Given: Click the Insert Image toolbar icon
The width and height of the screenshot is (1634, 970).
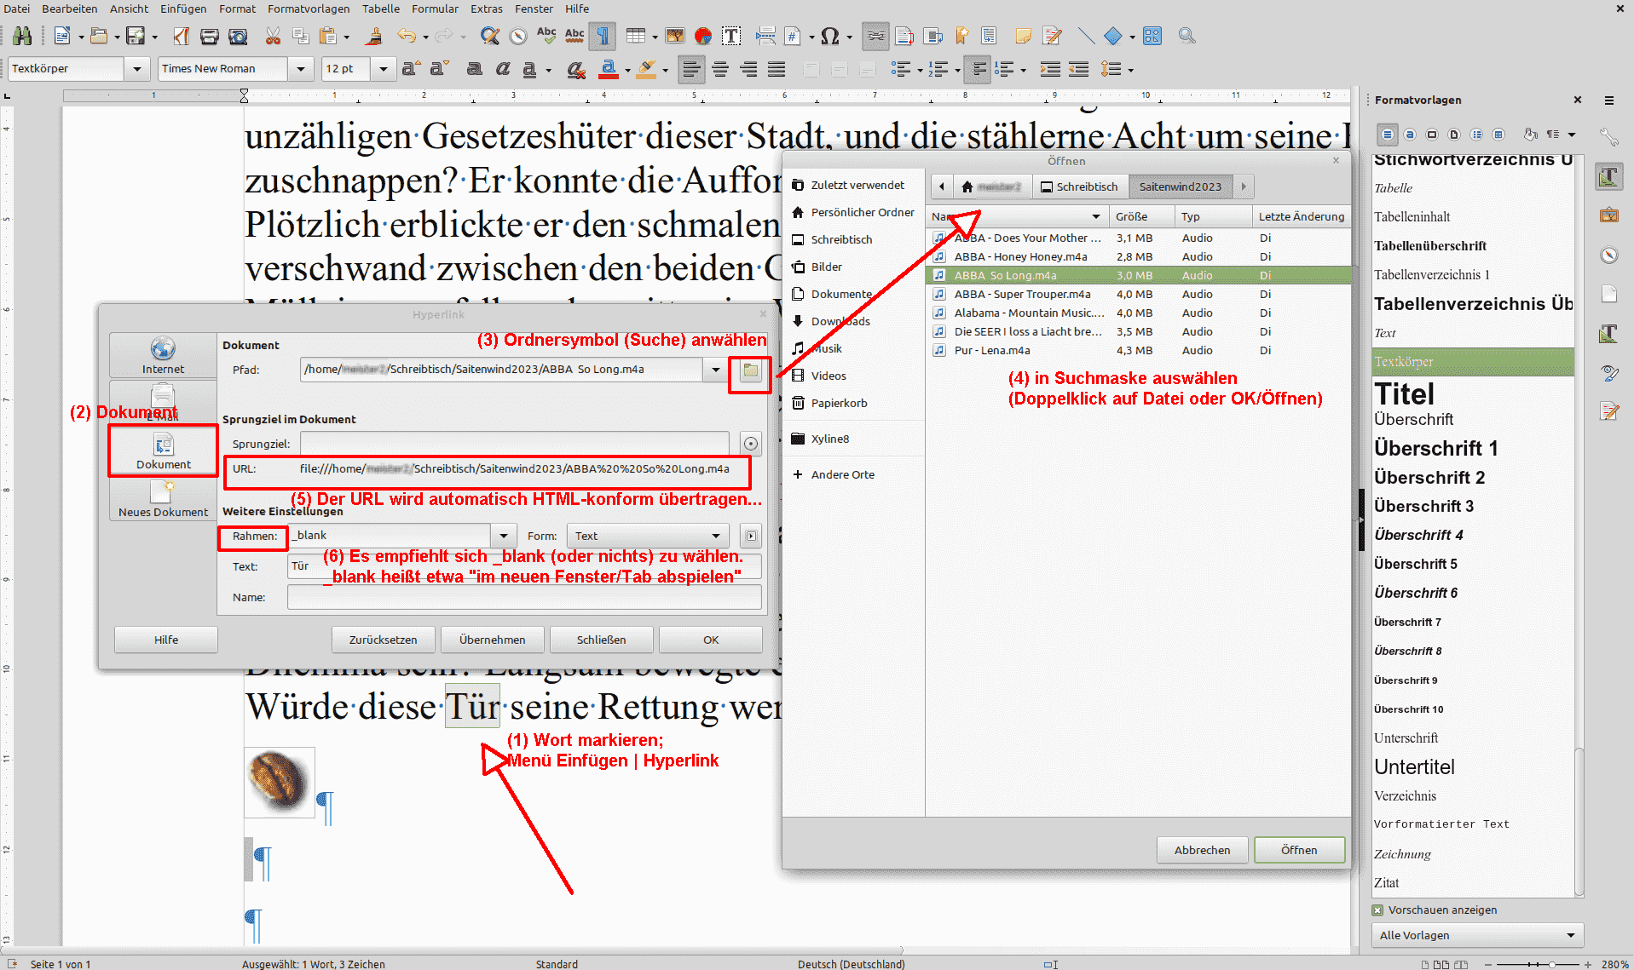Looking at the screenshot, I should coord(675,36).
